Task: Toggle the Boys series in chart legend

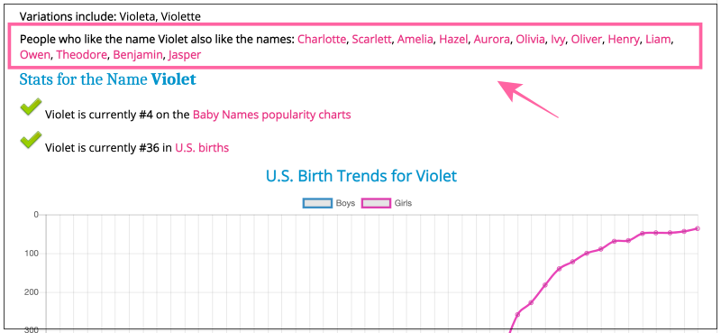Action: pyautogui.click(x=328, y=203)
